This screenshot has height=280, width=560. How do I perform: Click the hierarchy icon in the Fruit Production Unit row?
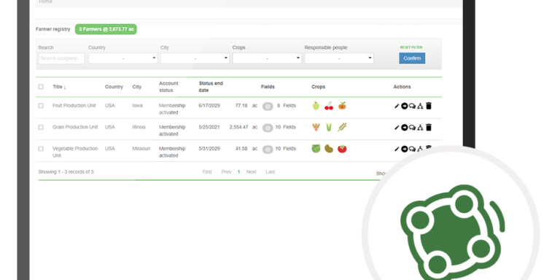420,106
